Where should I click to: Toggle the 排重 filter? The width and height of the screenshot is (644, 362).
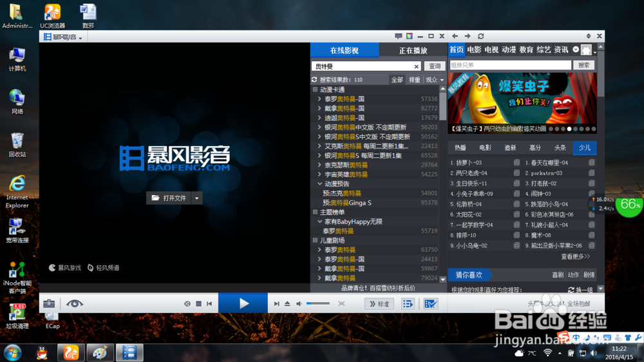(x=414, y=80)
